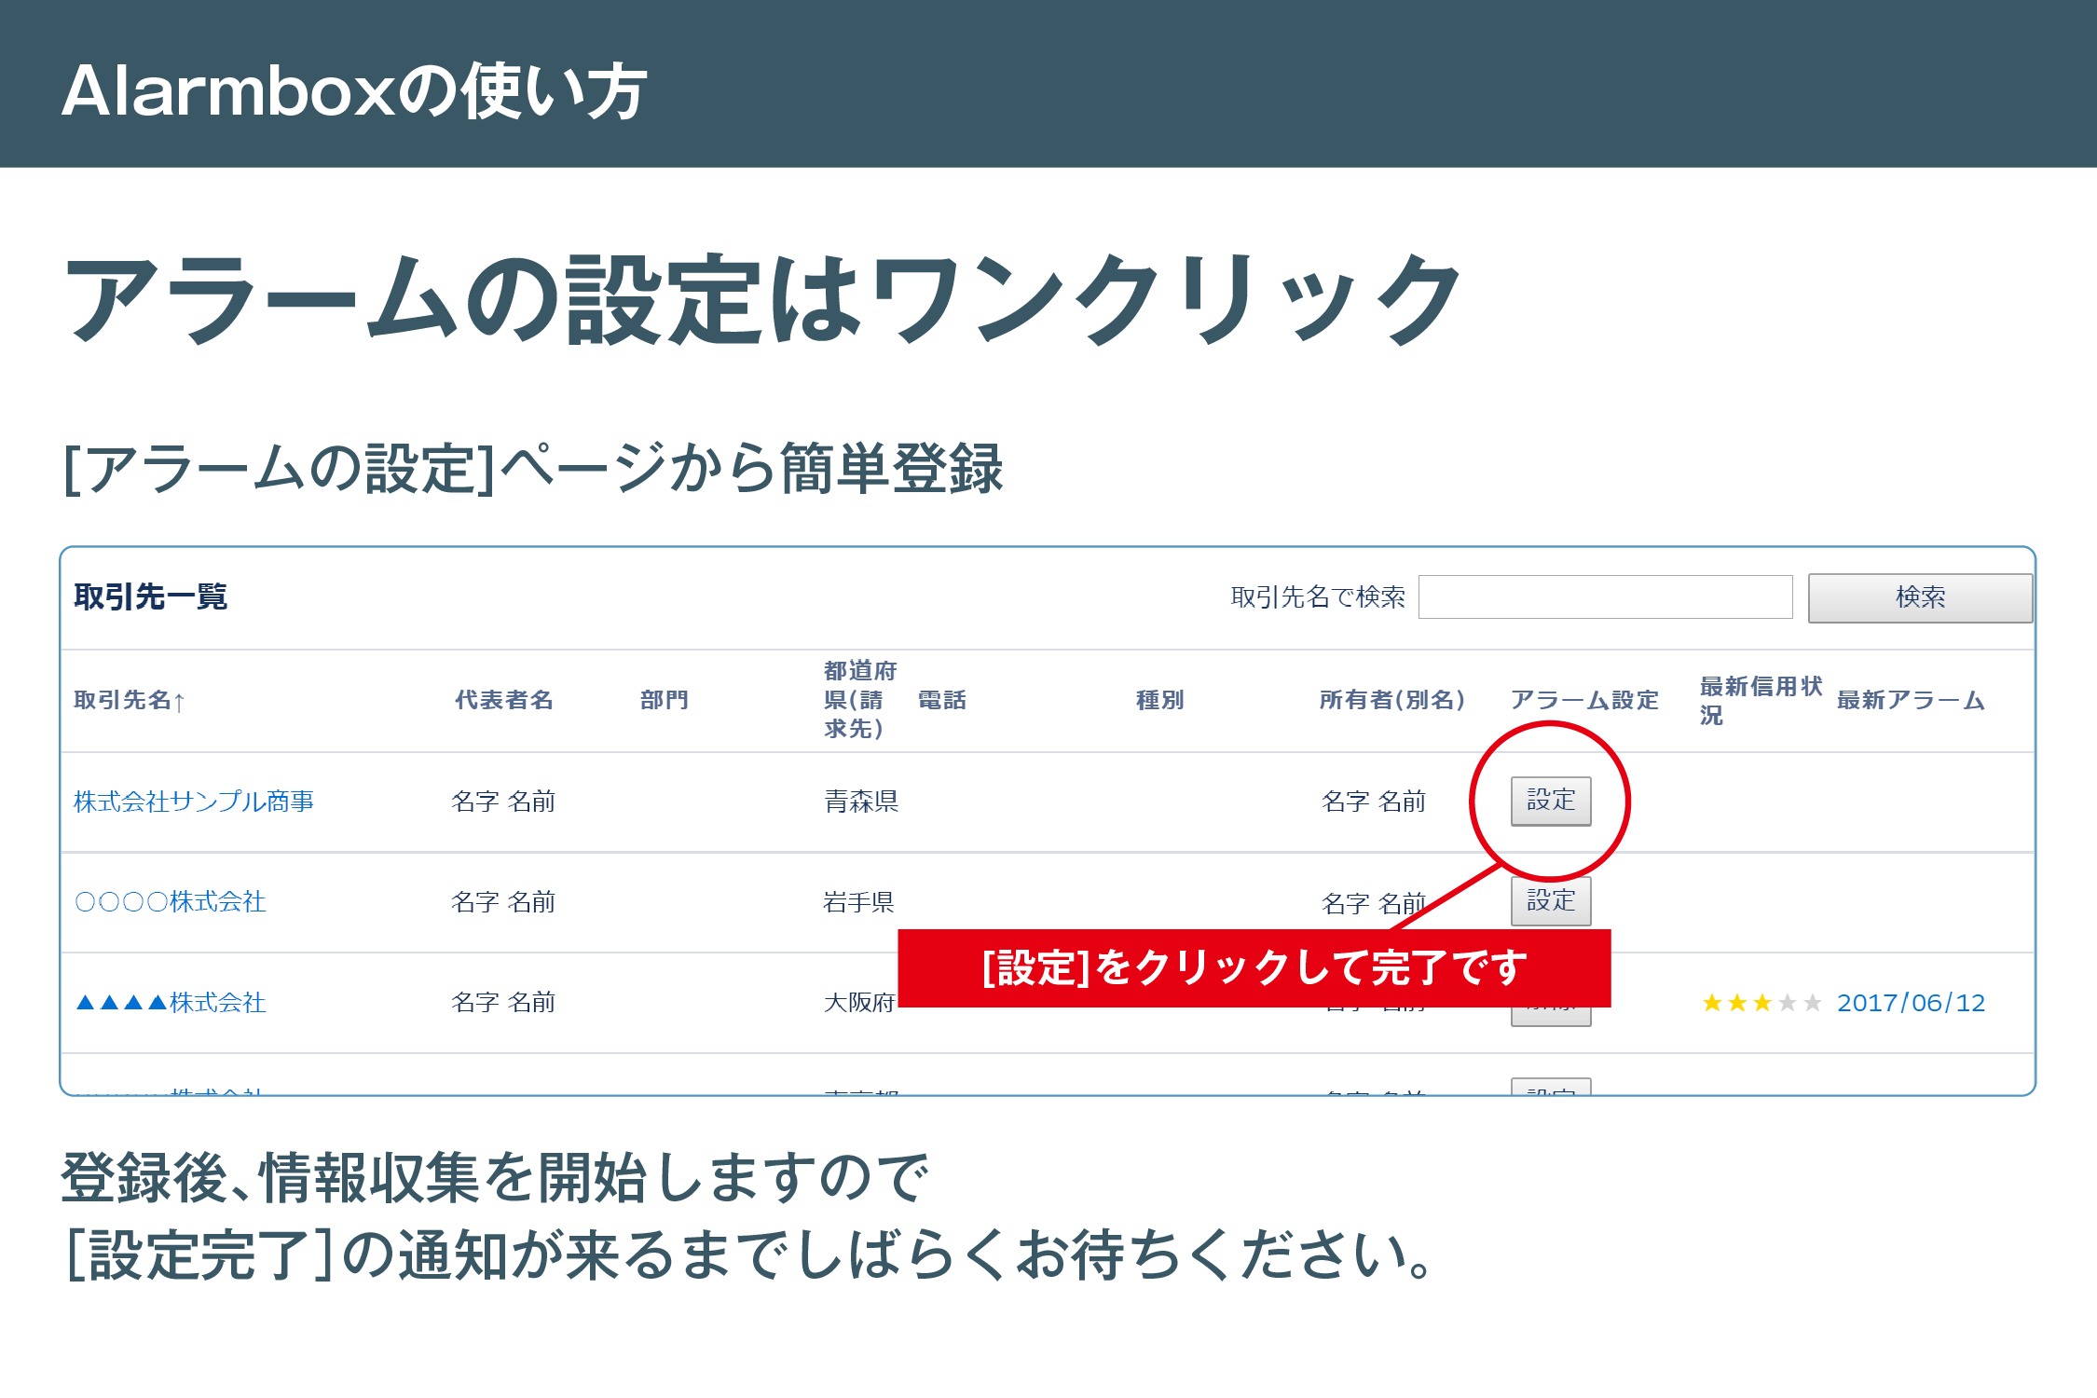The height and width of the screenshot is (1398, 2097).
Task: Click the 電話 column header
Action: 942,701
